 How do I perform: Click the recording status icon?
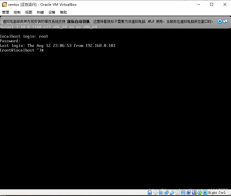(189, 192)
